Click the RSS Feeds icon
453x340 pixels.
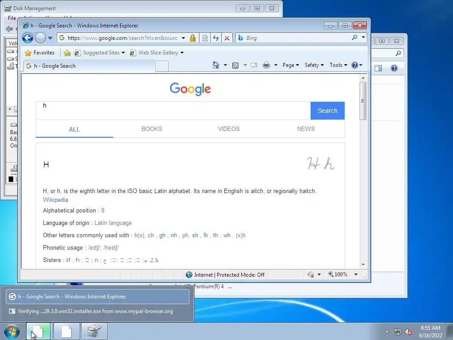tap(235, 66)
